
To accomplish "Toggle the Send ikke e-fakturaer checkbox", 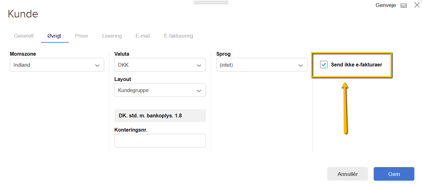I will pos(324,65).
